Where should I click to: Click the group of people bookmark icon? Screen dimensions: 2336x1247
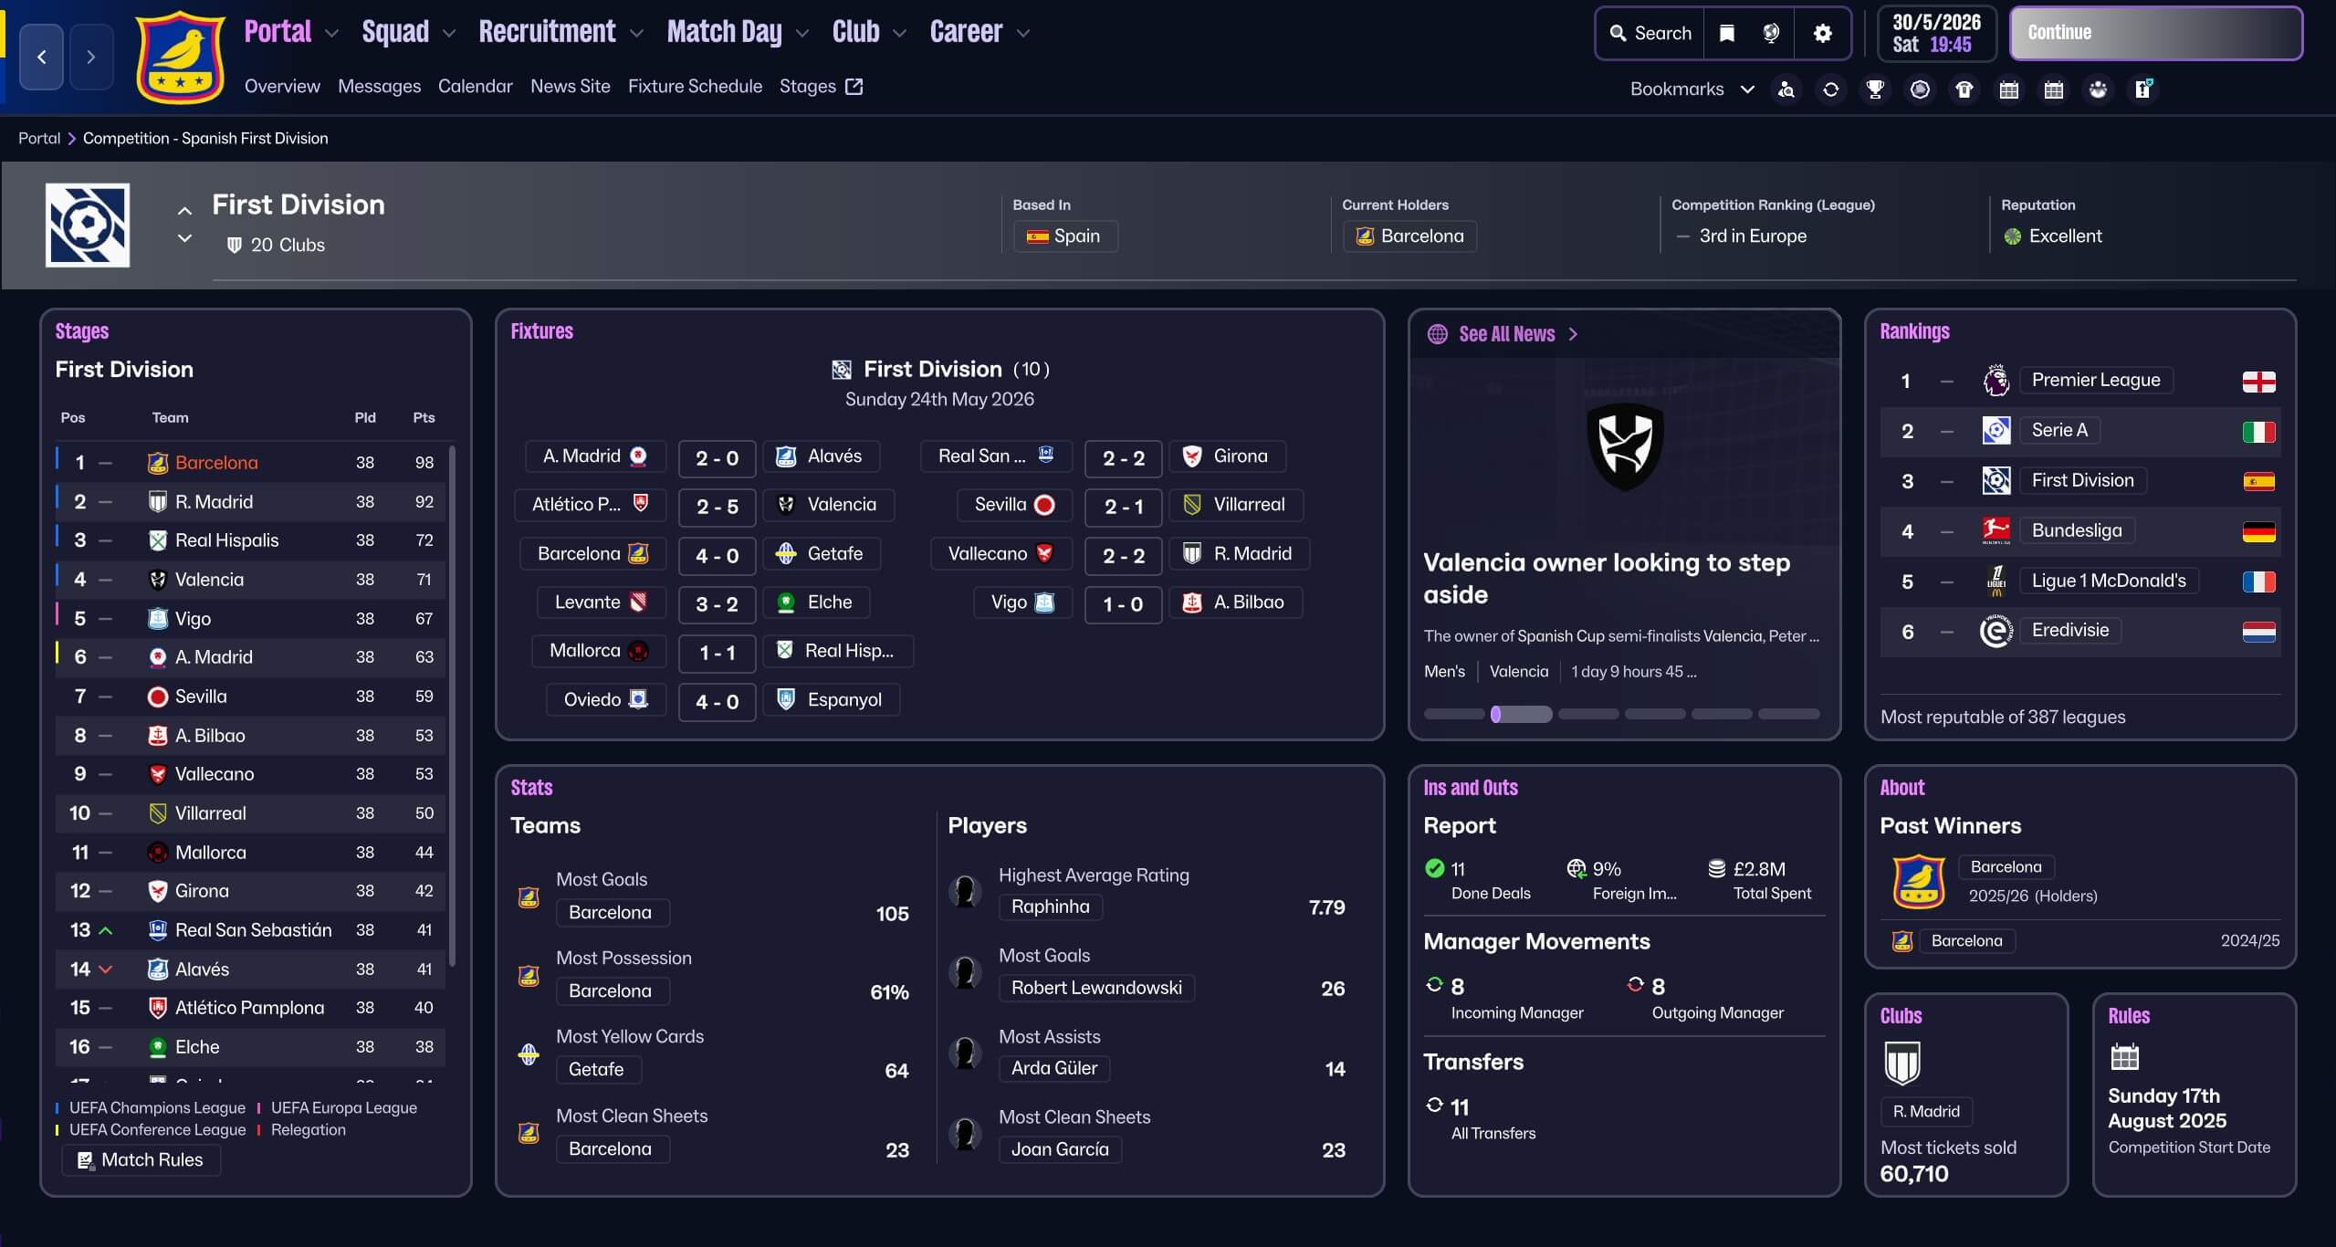pos(2098,89)
